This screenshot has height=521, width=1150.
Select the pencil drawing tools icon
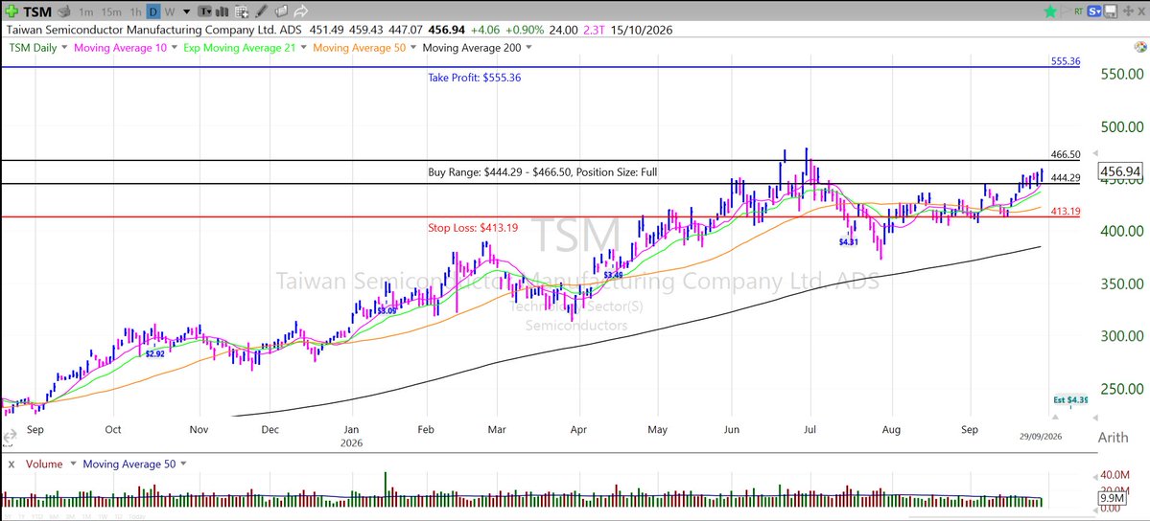click(x=261, y=11)
